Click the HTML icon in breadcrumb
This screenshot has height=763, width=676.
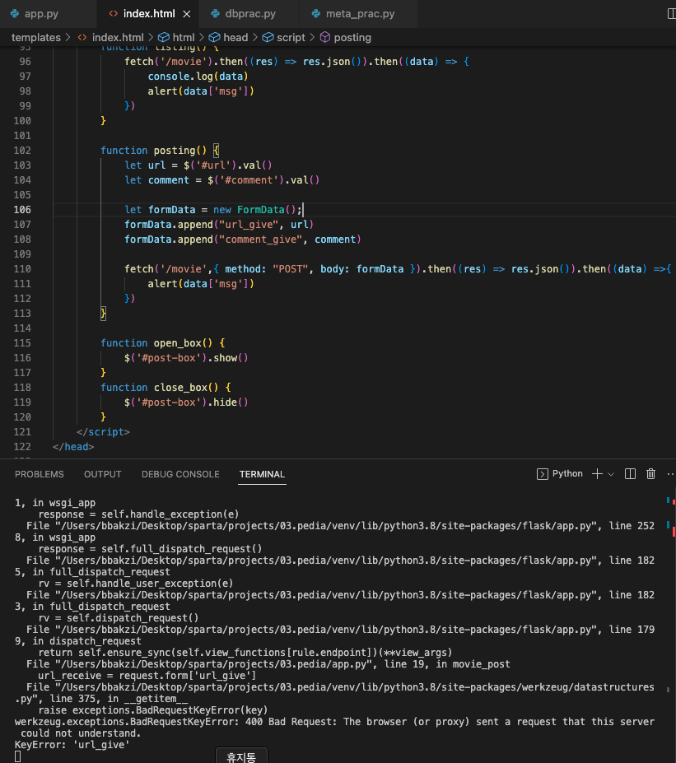[x=82, y=38]
